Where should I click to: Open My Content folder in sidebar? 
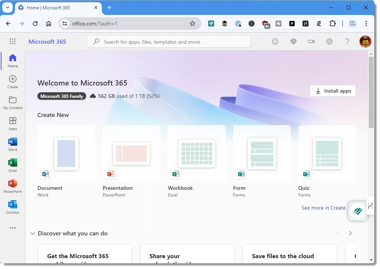(13, 103)
